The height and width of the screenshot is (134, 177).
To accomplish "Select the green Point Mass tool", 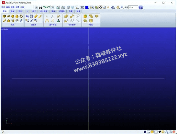I will click(x=59, y=21).
